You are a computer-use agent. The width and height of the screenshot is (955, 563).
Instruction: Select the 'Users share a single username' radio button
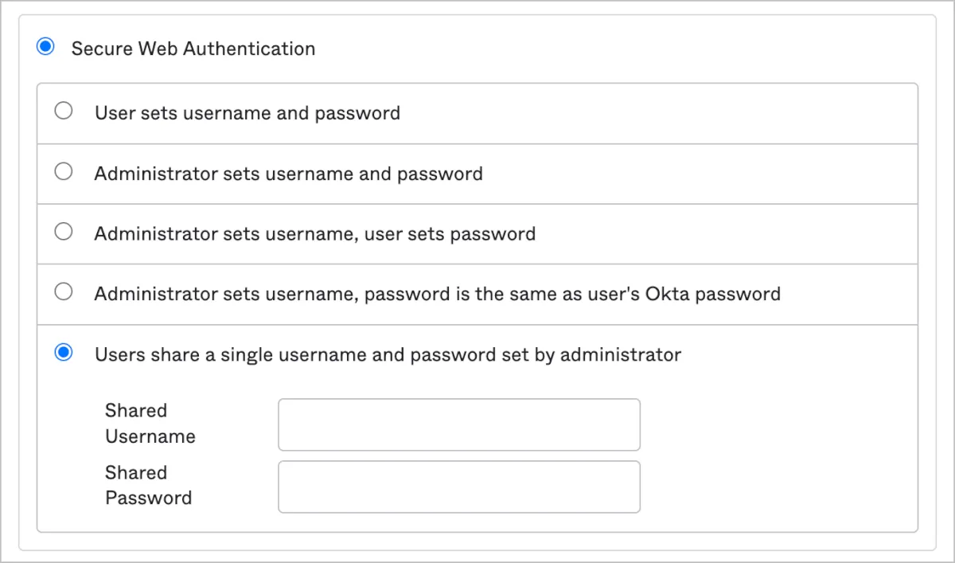[63, 353]
